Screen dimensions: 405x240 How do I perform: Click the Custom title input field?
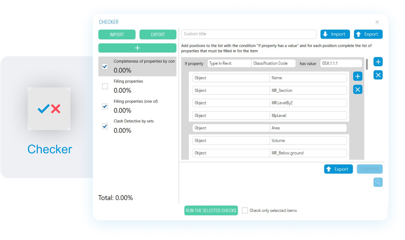[x=249, y=34]
